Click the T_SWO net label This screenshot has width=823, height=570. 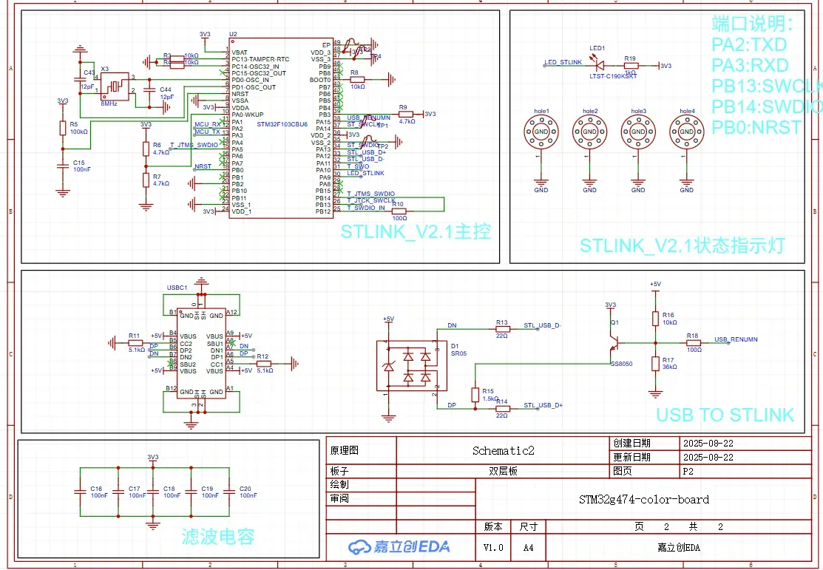click(x=358, y=166)
